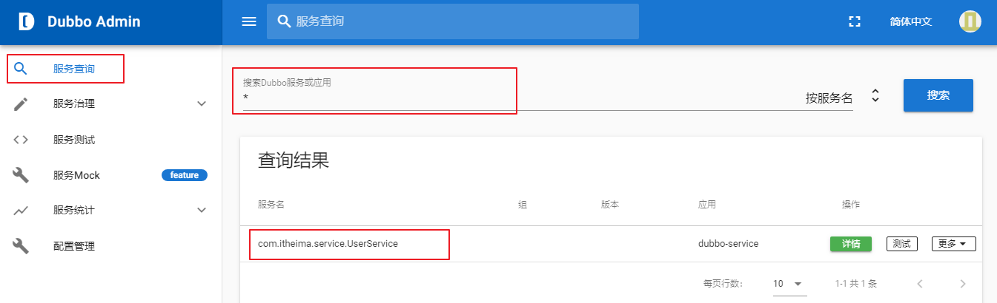Open the user avatar menu

click(x=970, y=21)
